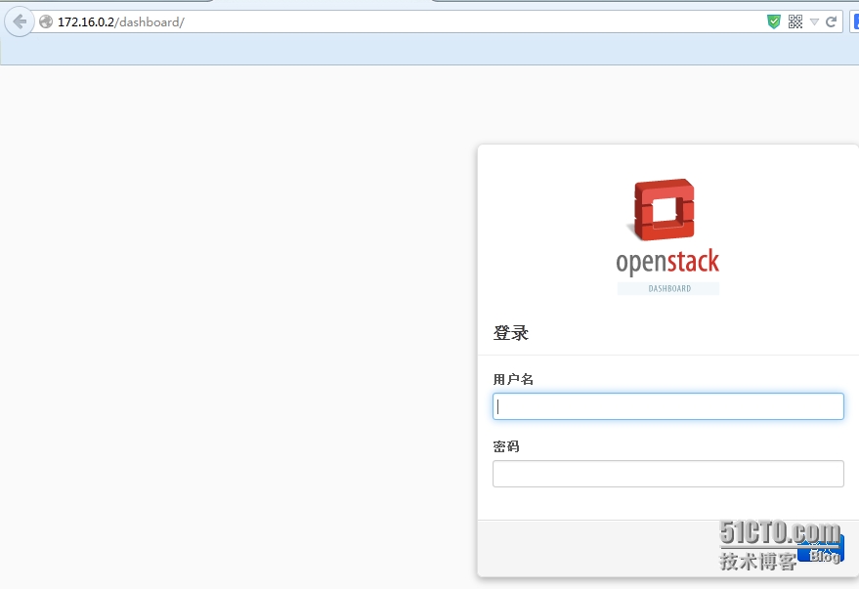Click the green security shield icon
This screenshot has width=859, height=589.
tap(774, 21)
